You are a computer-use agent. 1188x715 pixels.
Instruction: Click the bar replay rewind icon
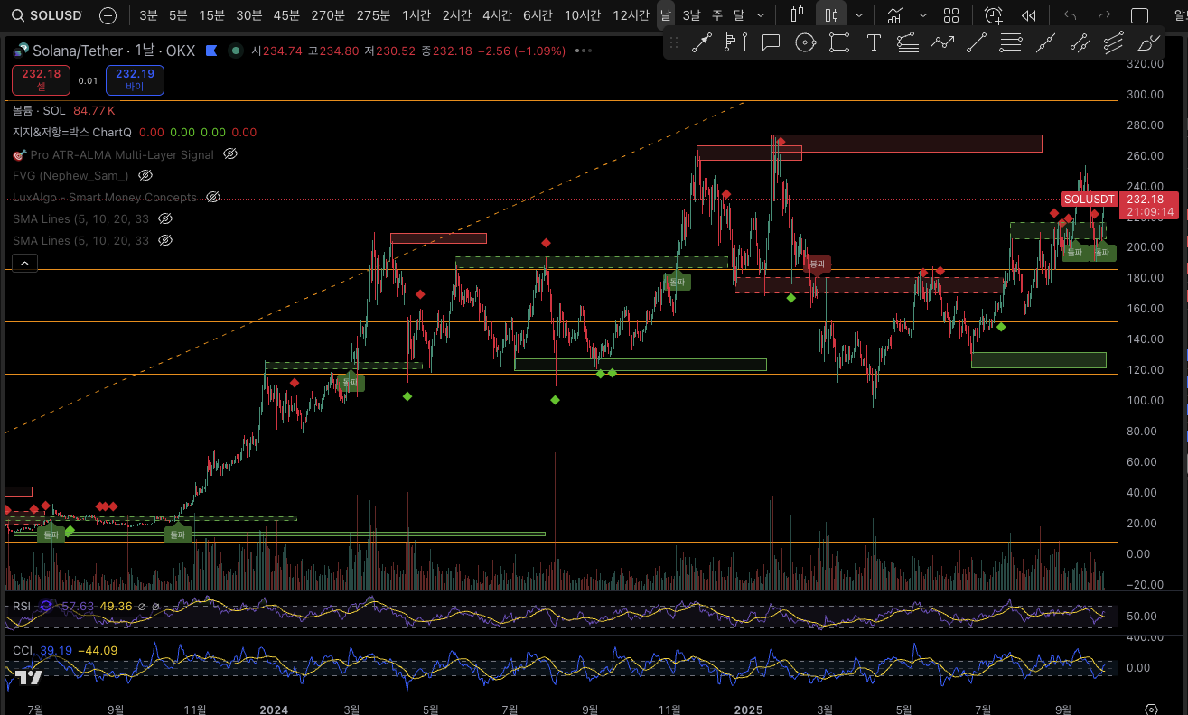coord(1028,15)
